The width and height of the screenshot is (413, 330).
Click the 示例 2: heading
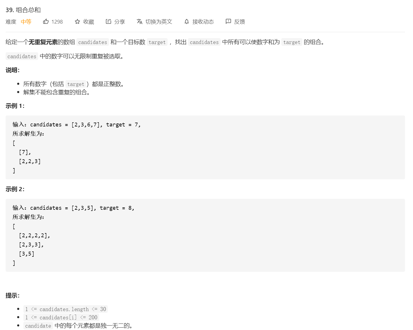pyautogui.click(x=15, y=189)
